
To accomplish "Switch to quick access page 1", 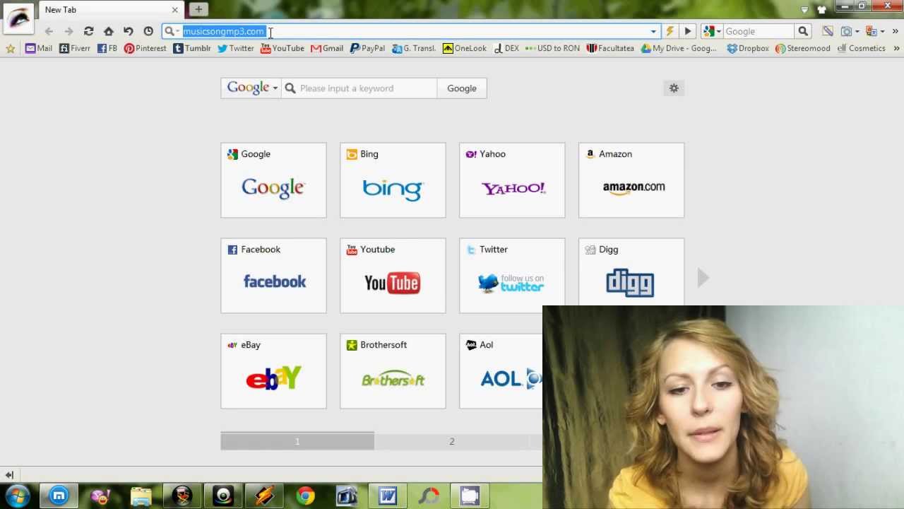I will coord(297,441).
